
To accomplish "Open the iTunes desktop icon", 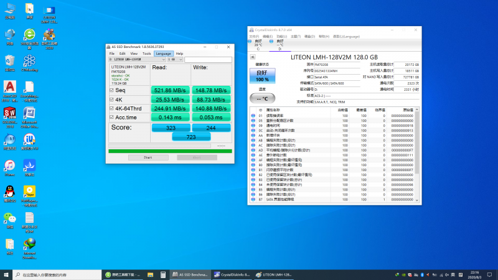I will (x=10, y=167).
